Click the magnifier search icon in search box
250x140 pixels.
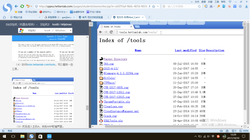[199, 6]
